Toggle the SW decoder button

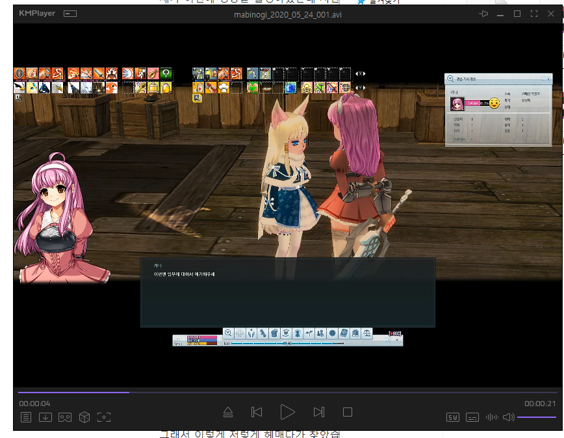[453, 417]
